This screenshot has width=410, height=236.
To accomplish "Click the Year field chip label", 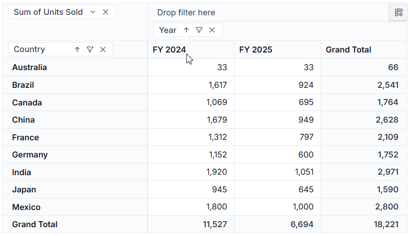I will [168, 30].
